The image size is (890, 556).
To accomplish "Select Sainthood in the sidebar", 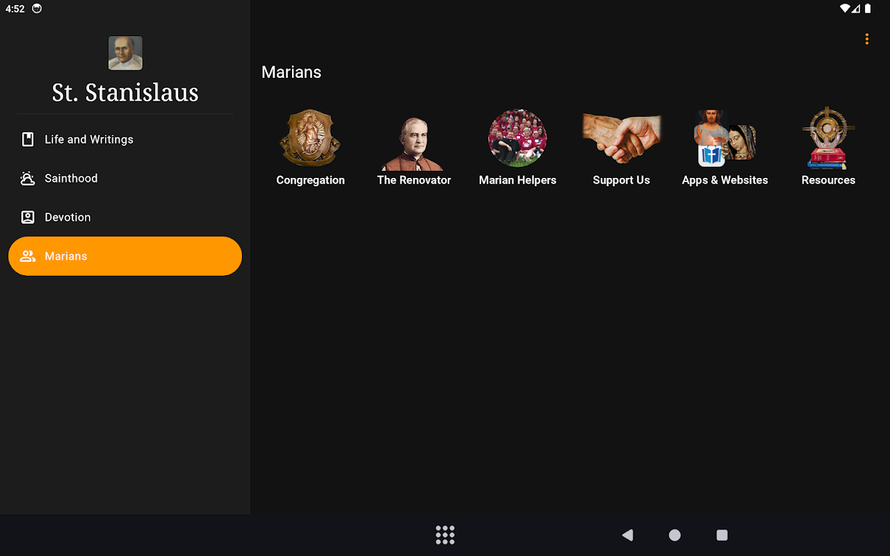I will (125, 178).
